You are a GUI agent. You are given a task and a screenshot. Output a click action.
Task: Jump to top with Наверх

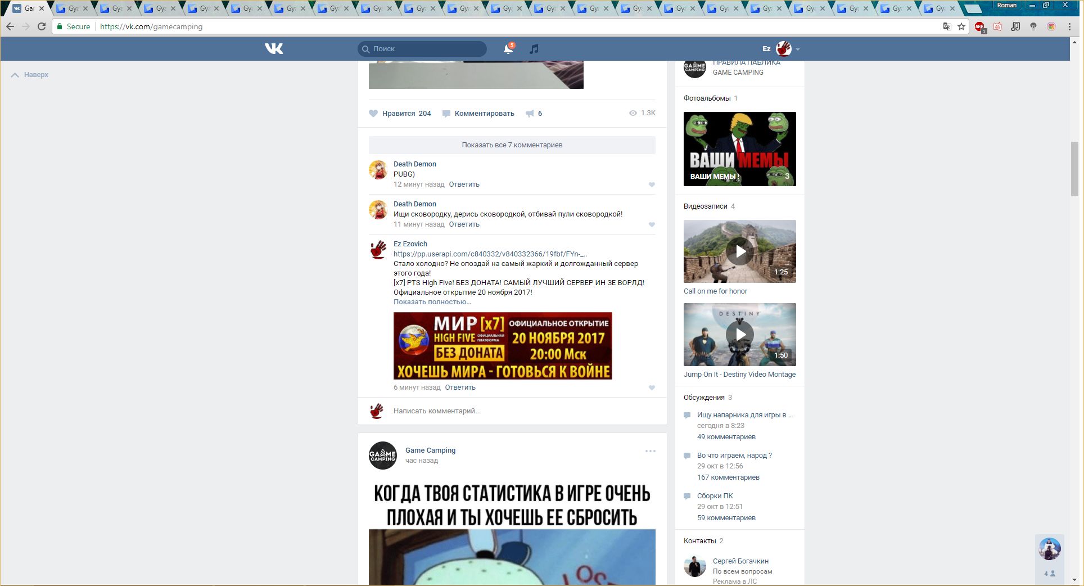click(30, 75)
